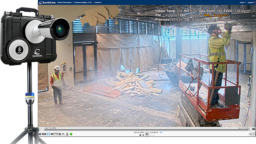Viewport: 256px width, 144px height.
Task: Click the Pressure 30.53in overlay reading
Action: coord(169,20)
